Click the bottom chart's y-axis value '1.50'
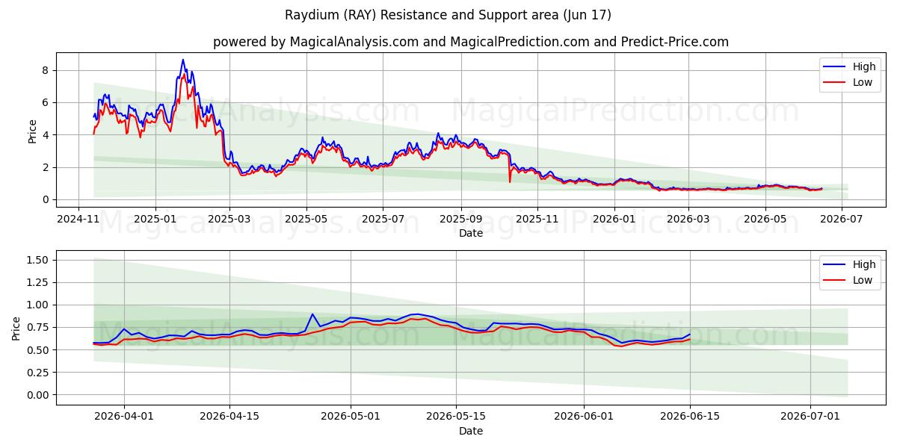 click(37, 260)
